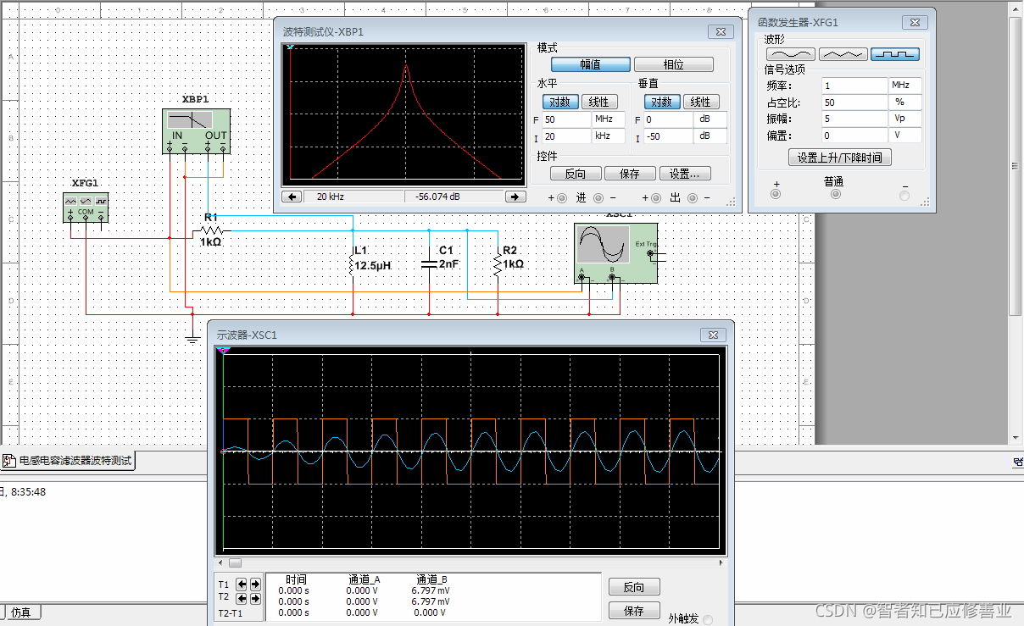Open the 偏置 unit dropdown showing V

(905, 136)
